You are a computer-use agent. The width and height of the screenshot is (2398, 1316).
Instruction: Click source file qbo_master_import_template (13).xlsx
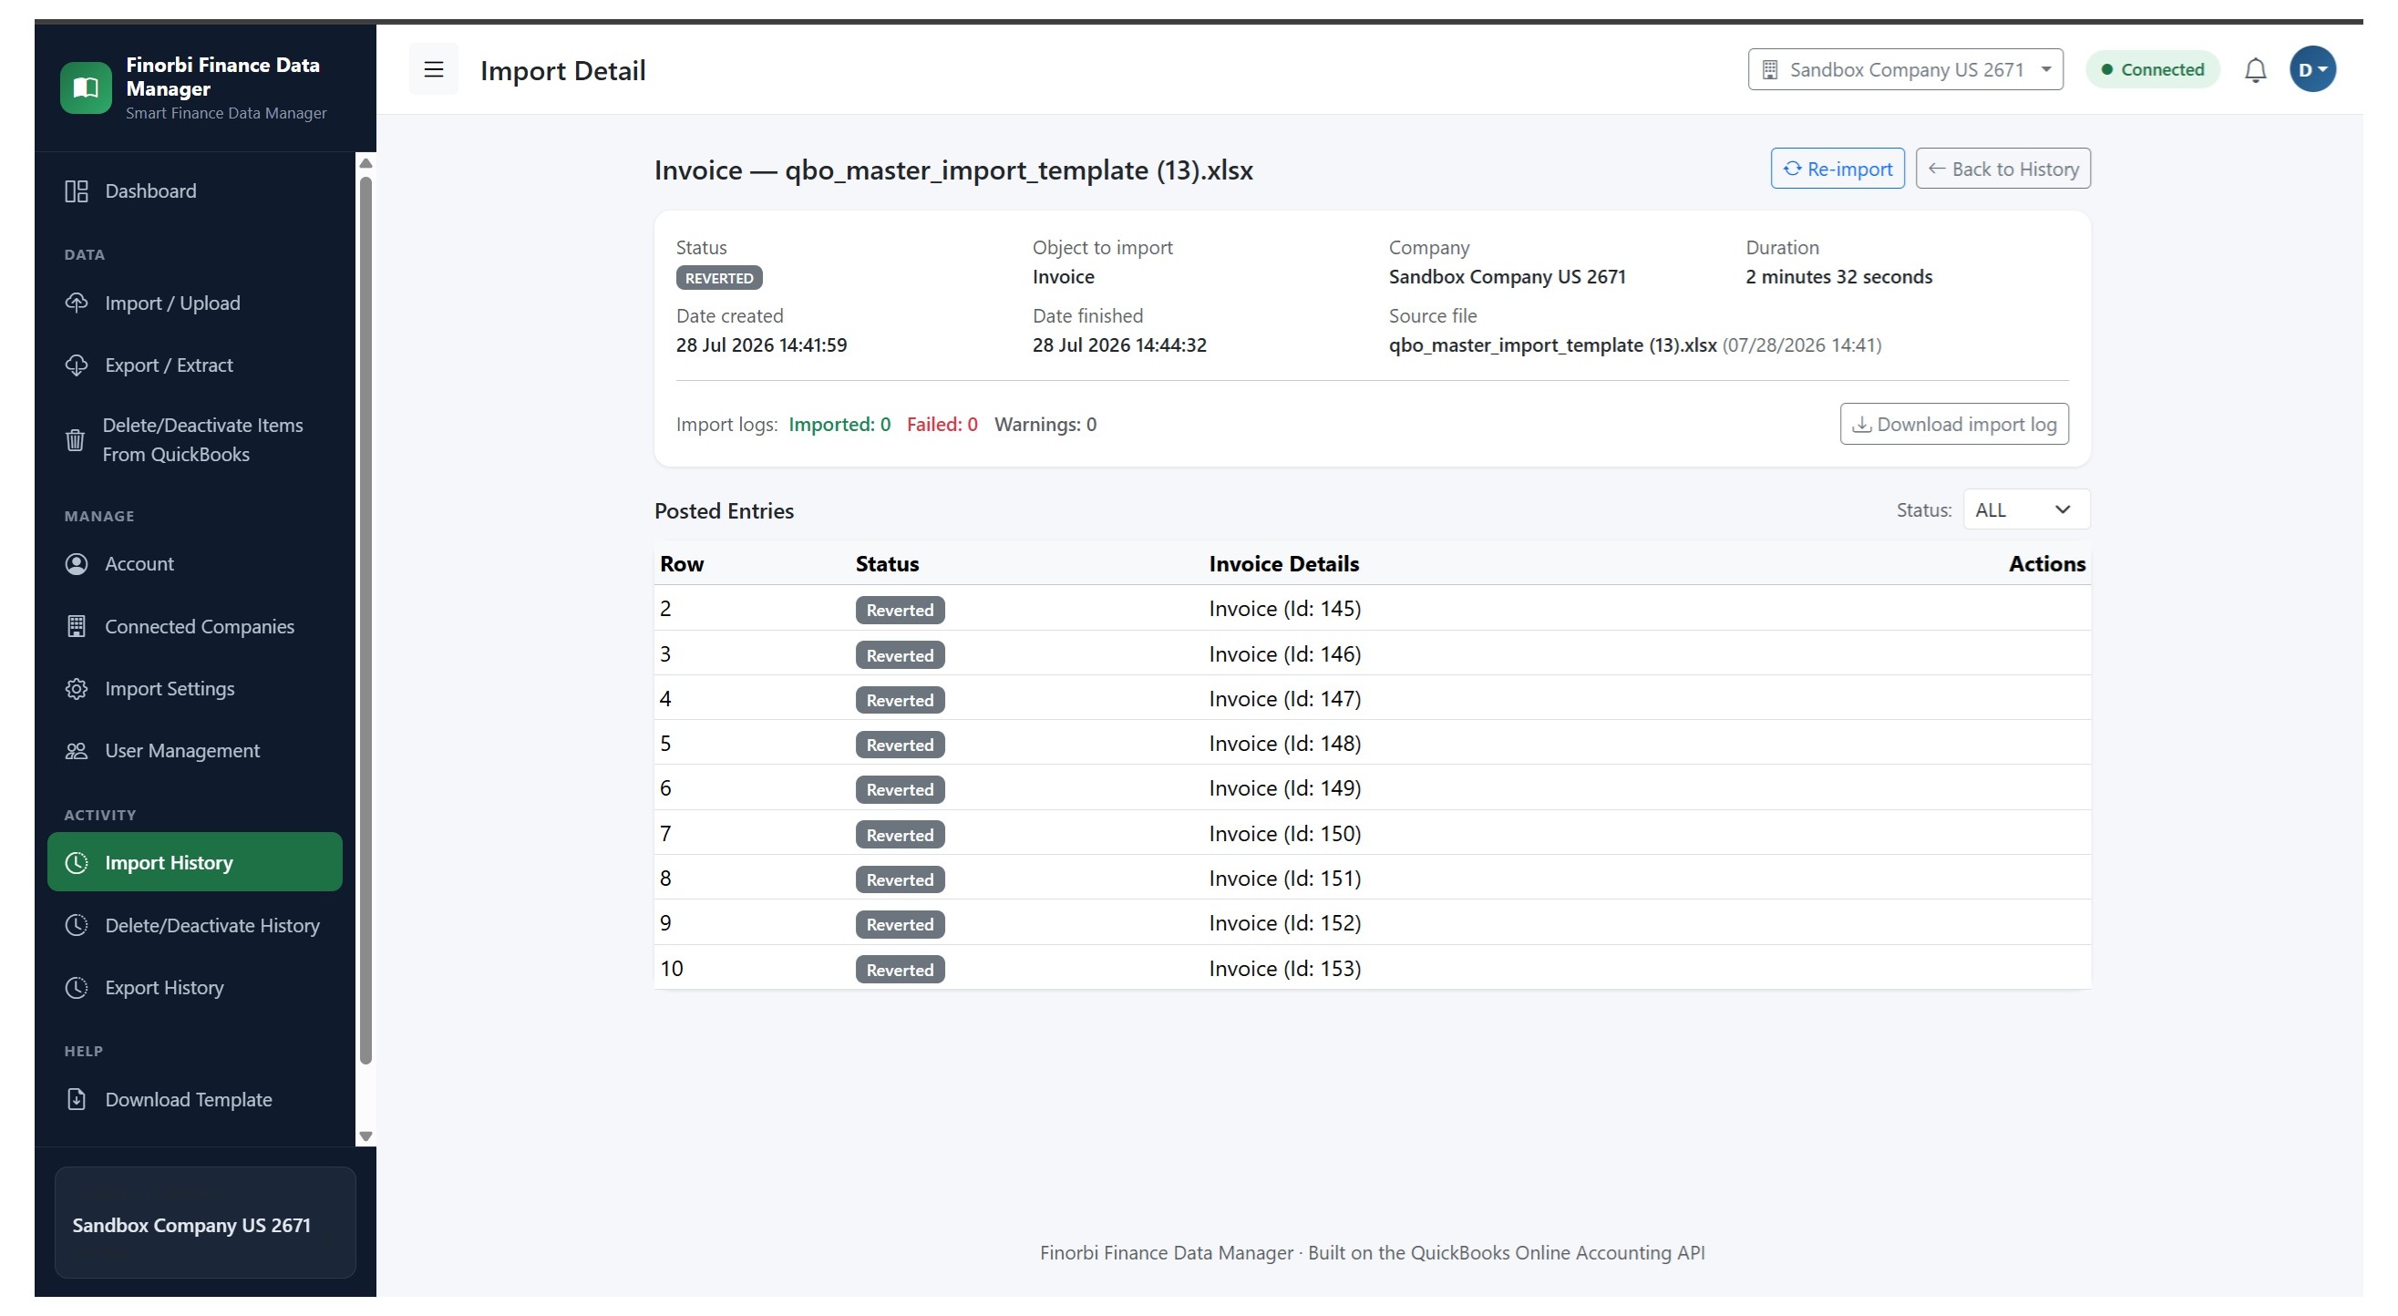pos(1553,345)
